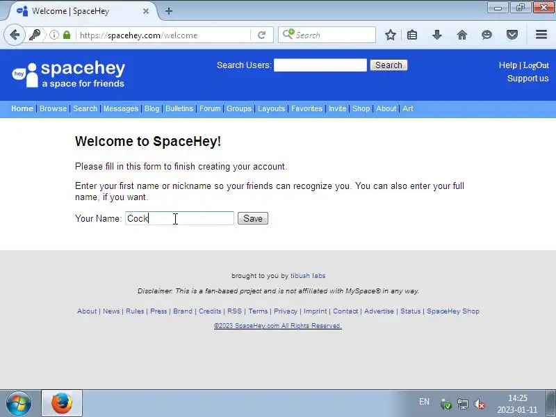The width and height of the screenshot is (556, 417).
Task: Open footer Press link
Action: (x=158, y=311)
